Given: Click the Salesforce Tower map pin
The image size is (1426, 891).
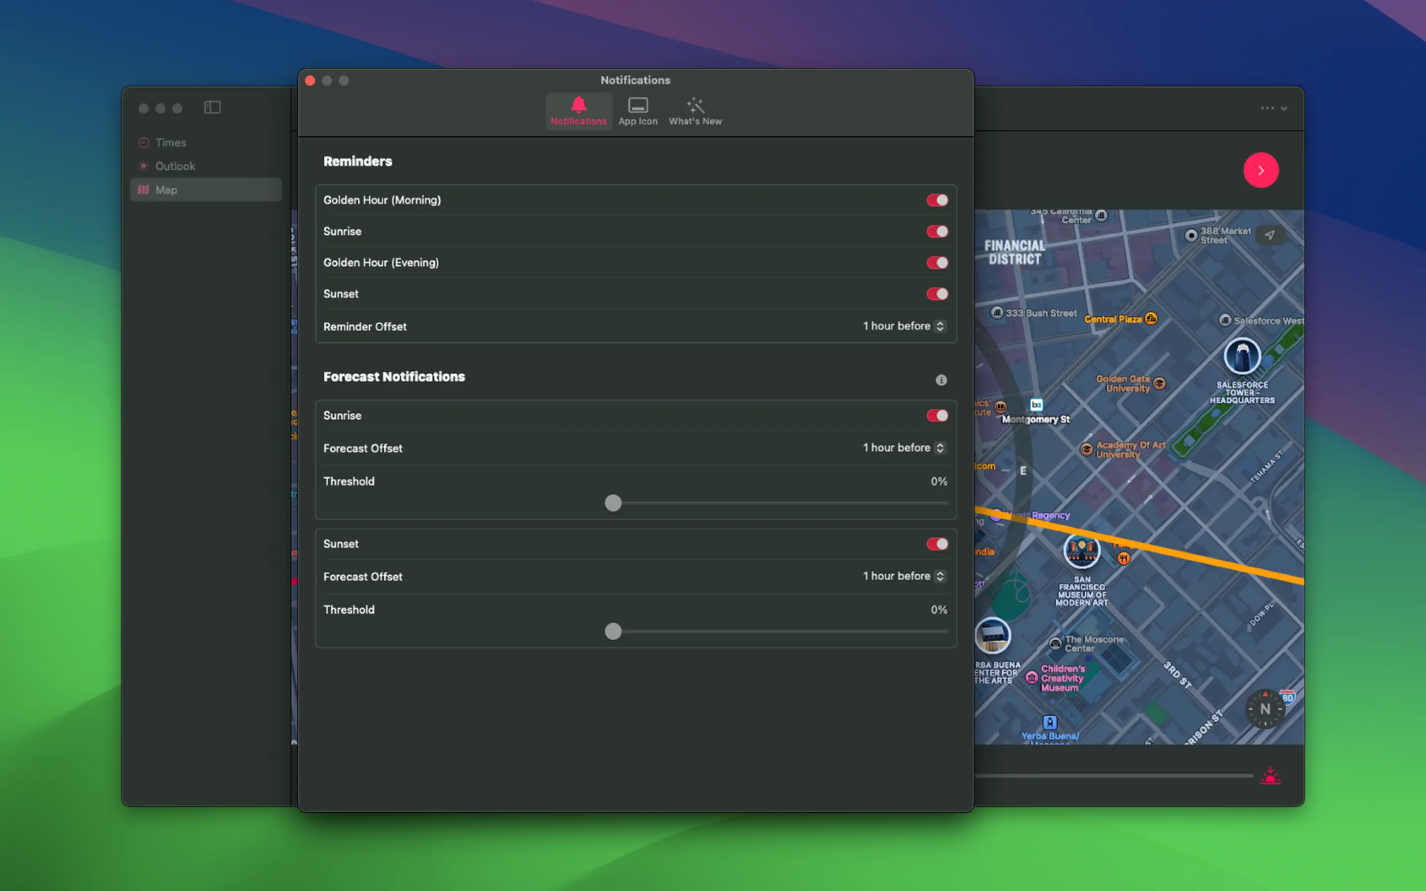Looking at the screenshot, I should tap(1242, 356).
